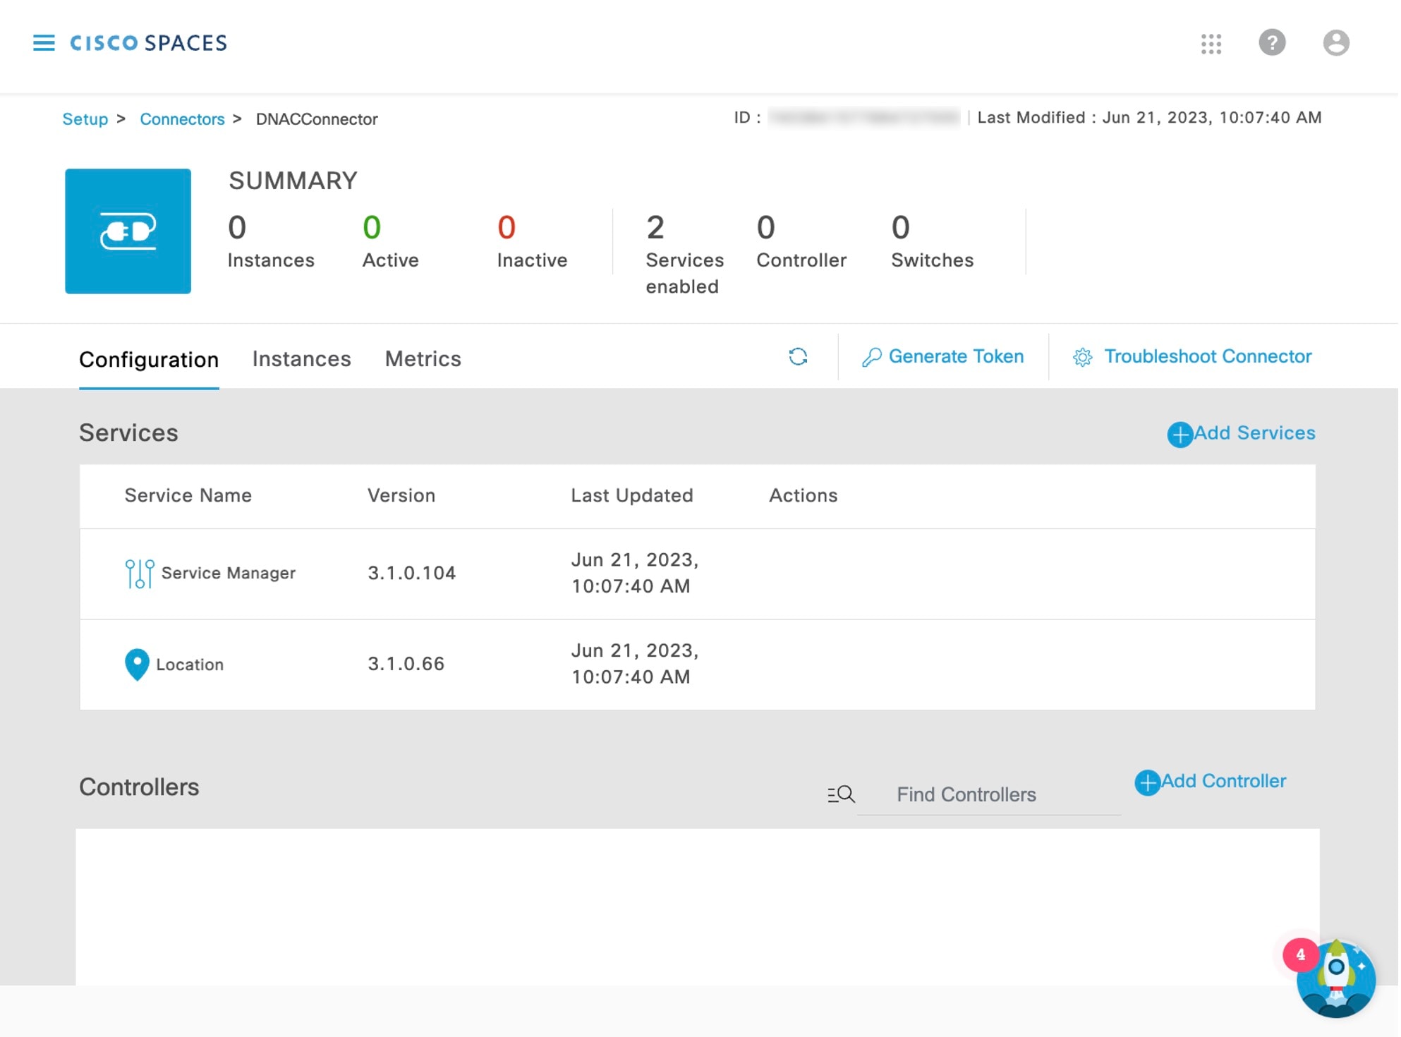The height and width of the screenshot is (1037, 1401).
Task: Switch to the Metrics tab
Action: click(424, 360)
